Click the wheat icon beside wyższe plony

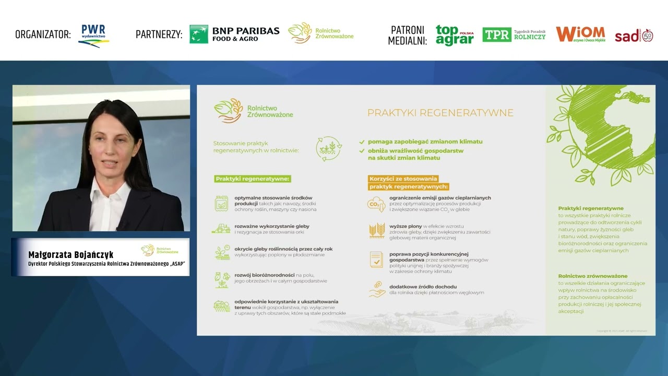[377, 230]
